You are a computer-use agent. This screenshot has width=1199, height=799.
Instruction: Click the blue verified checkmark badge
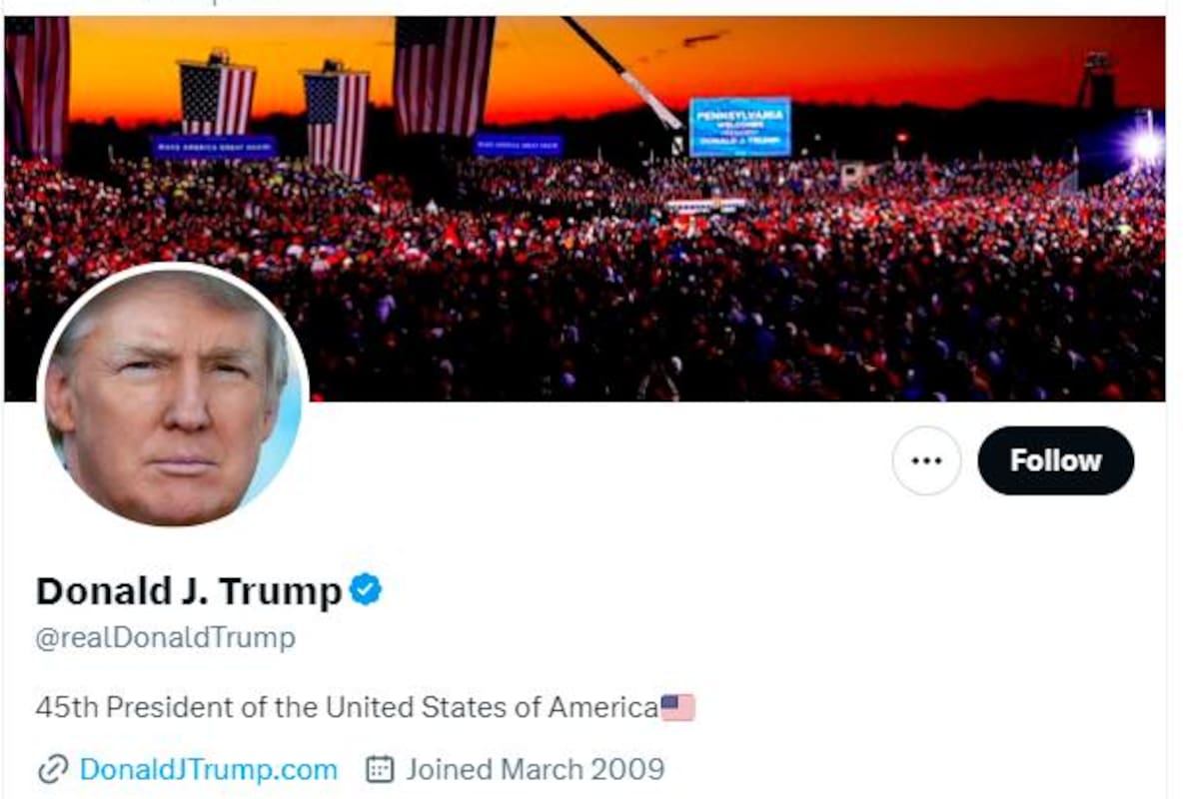pos(366,590)
